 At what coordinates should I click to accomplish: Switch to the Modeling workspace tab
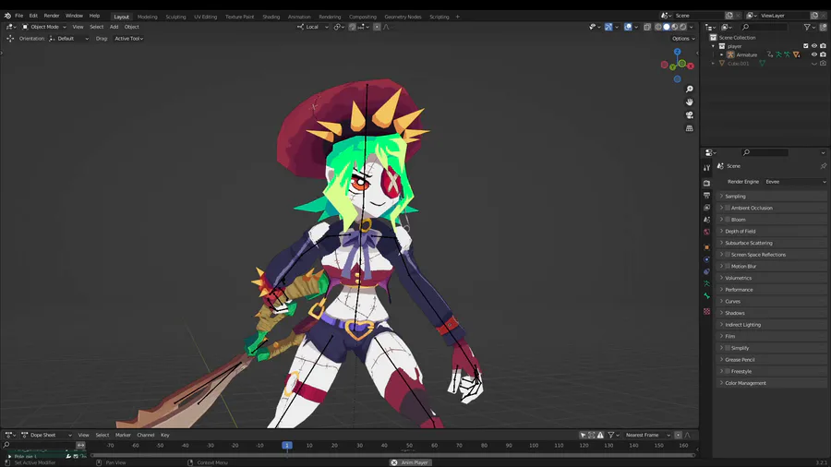(x=148, y=17)
